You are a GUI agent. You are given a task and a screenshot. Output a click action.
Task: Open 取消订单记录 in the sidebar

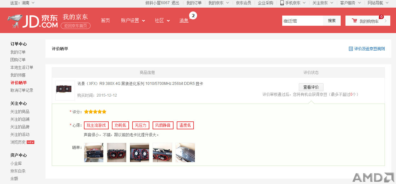[22, 90]
